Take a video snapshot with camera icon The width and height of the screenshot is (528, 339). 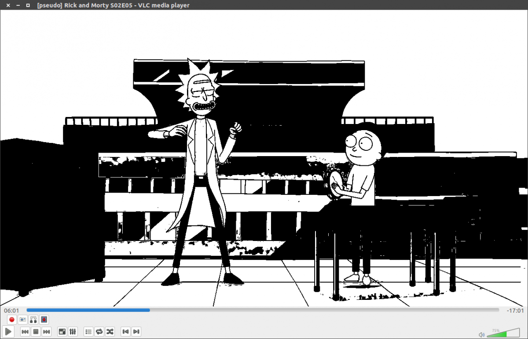tap(22, 320)
